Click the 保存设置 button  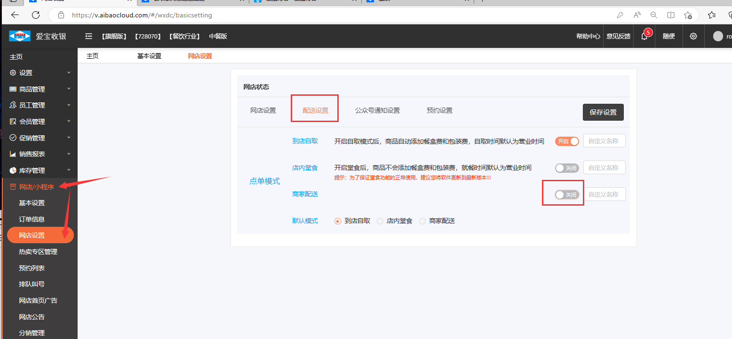(x=603, y=113)
